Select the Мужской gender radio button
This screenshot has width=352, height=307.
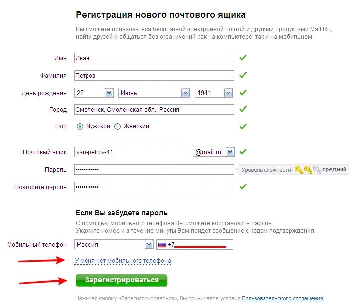(80, 127)
